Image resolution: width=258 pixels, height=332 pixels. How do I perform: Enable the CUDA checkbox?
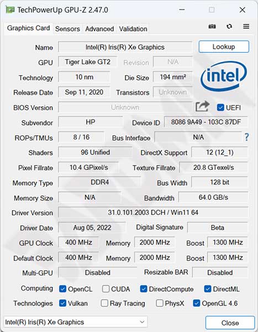[106, 289]
